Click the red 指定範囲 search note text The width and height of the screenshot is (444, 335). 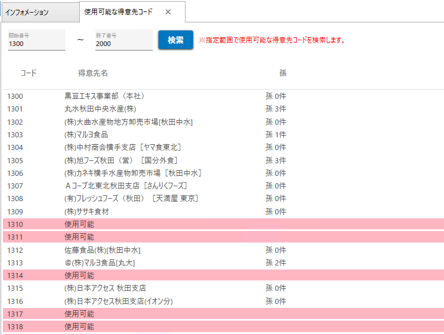tap(272, 40)
